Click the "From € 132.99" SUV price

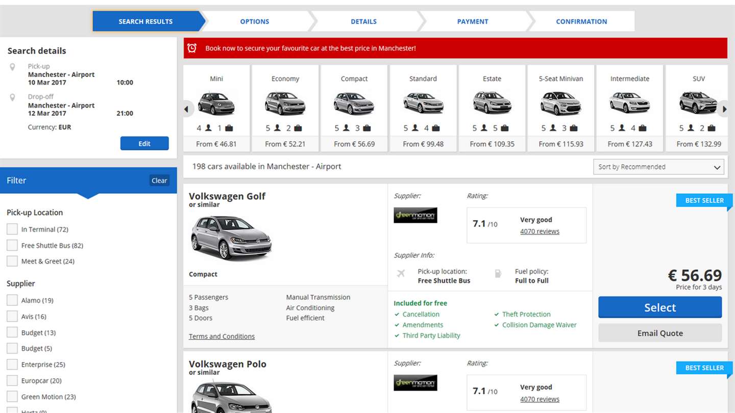(699, 144)
